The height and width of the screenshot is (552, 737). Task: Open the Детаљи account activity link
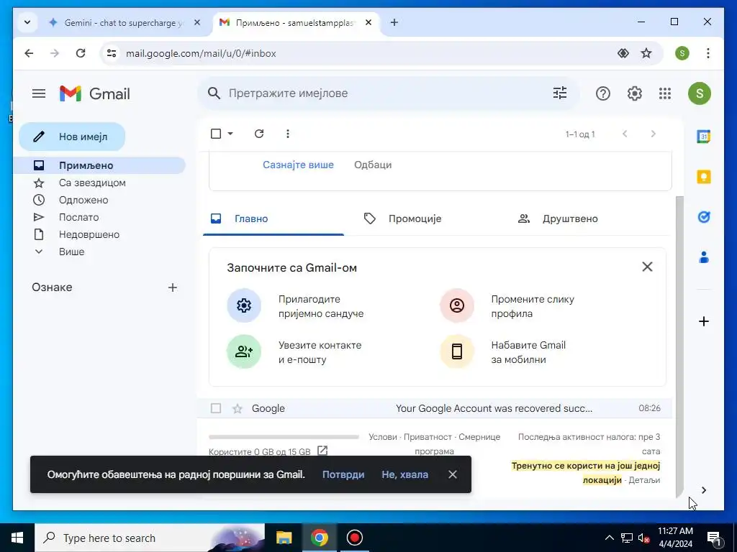pos(644,480)
